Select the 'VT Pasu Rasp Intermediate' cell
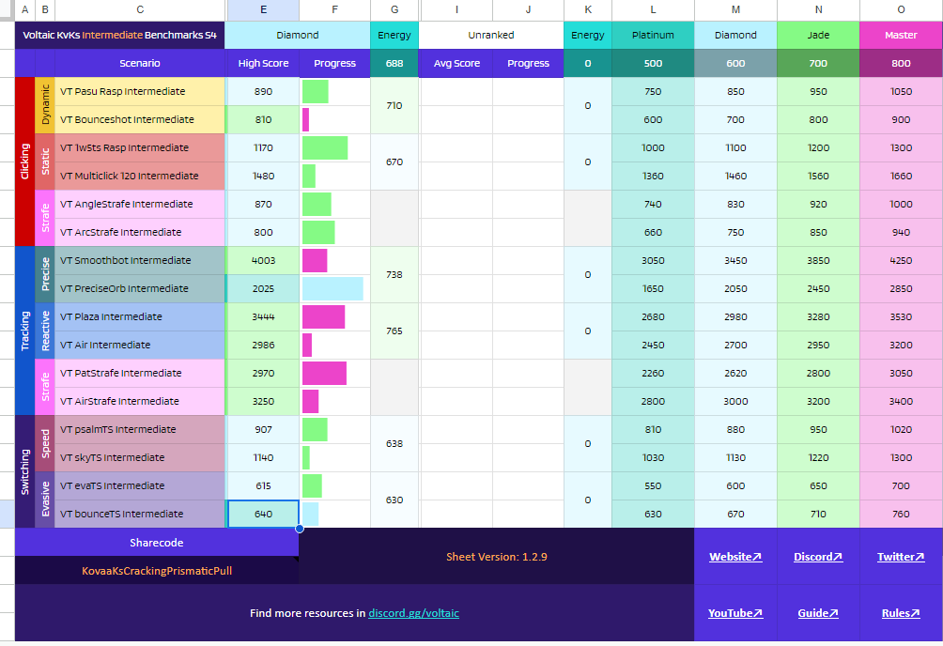 point(140,91)
